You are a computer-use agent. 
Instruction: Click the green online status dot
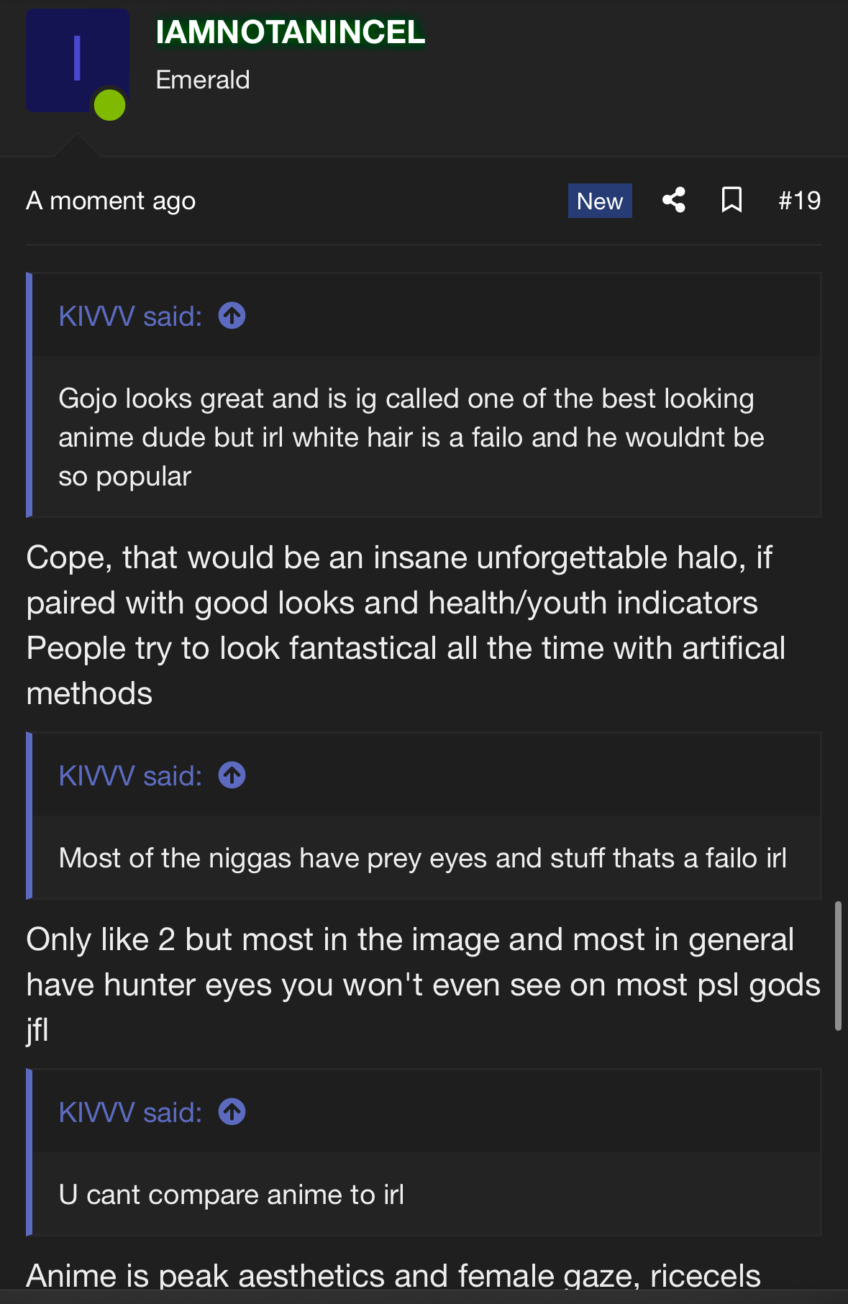pyautogui.click(x=110, y=105)
